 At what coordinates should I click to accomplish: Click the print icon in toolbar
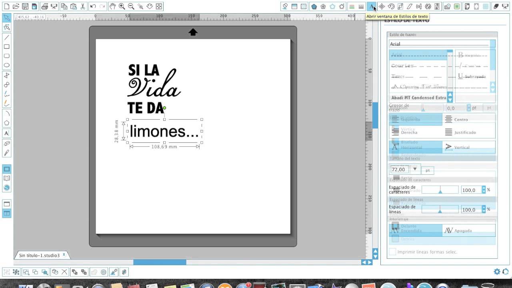click(44, 6)
